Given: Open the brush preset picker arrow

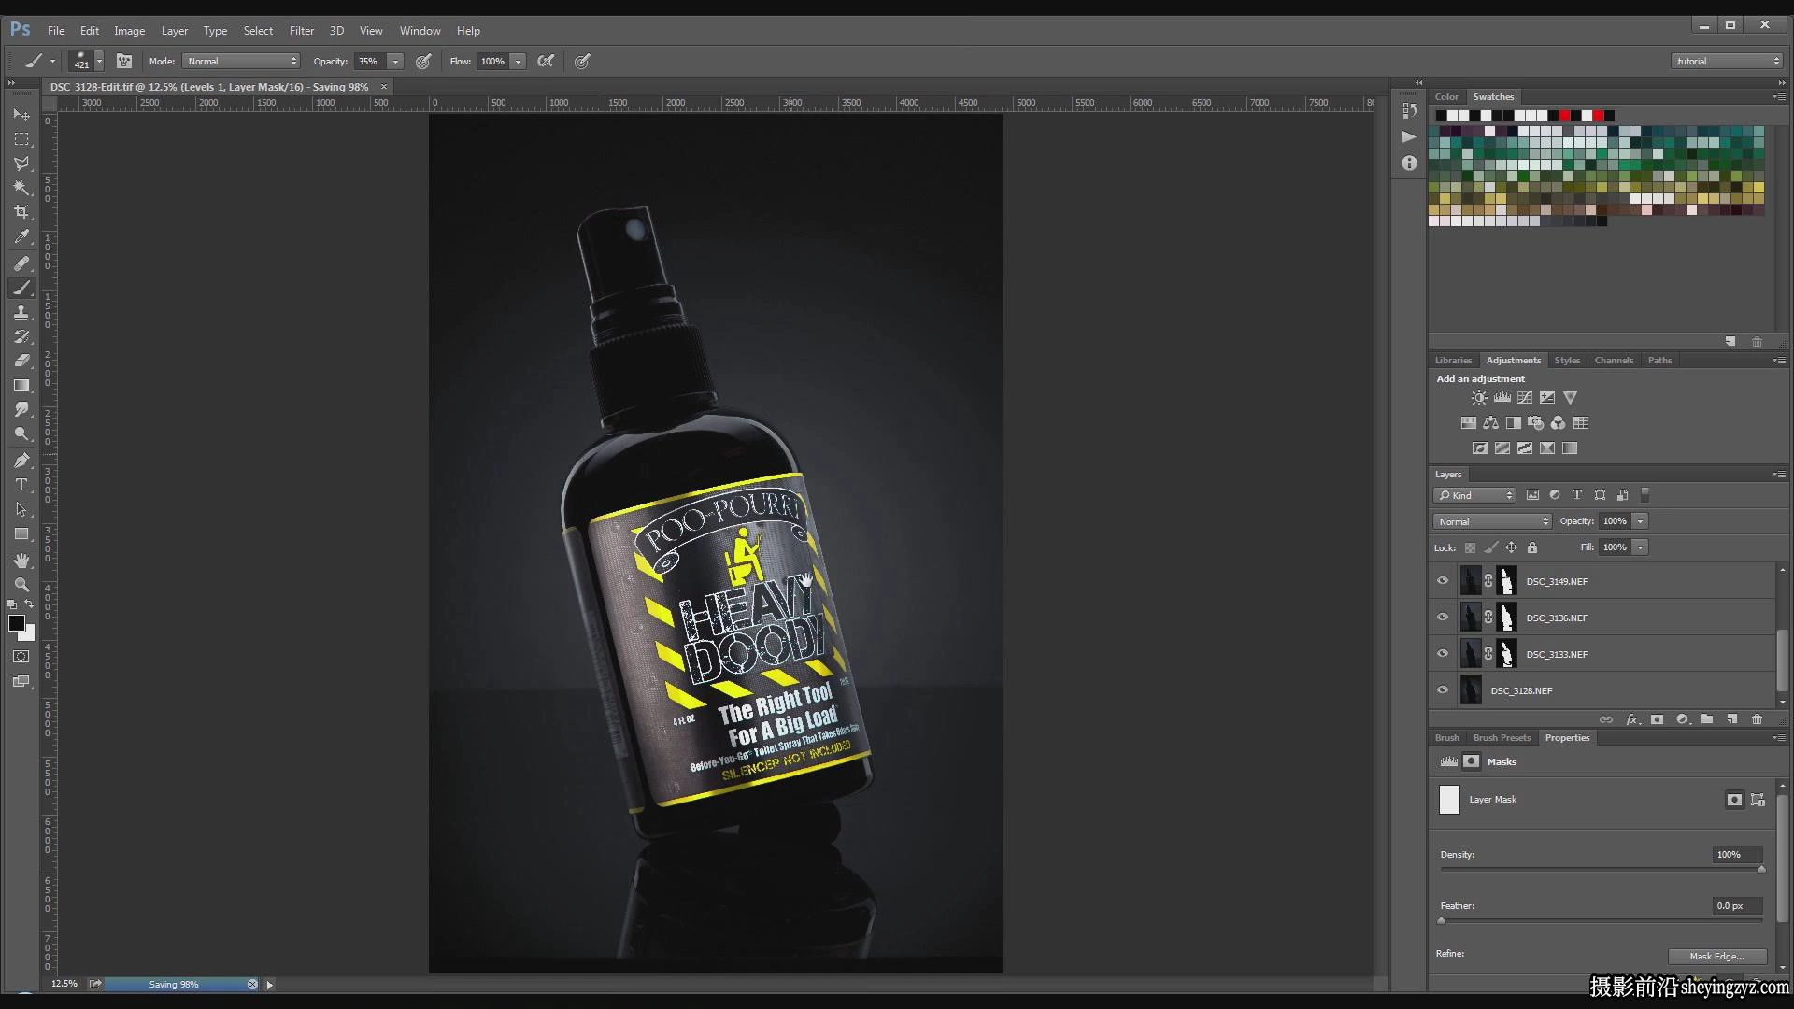Looking at the screenshot, I should [99, 61].
